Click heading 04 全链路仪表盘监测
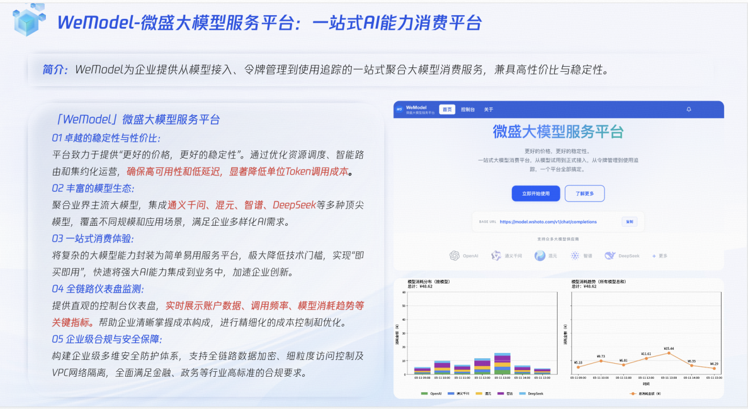 tap(98, 289)
